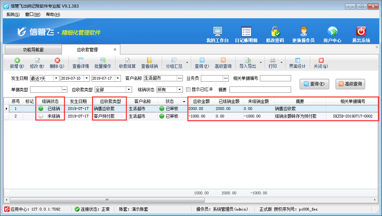The image size is (382, 216).
Task: Click 修改密码 change password icon
Action: pos(275,34)
